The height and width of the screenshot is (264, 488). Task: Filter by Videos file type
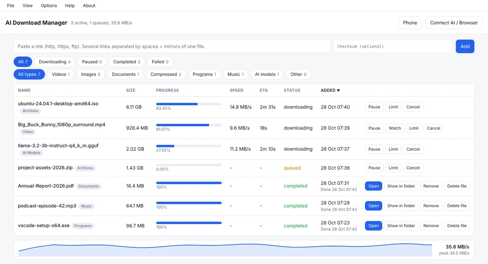pyautogui.click(x=61, y=74)
